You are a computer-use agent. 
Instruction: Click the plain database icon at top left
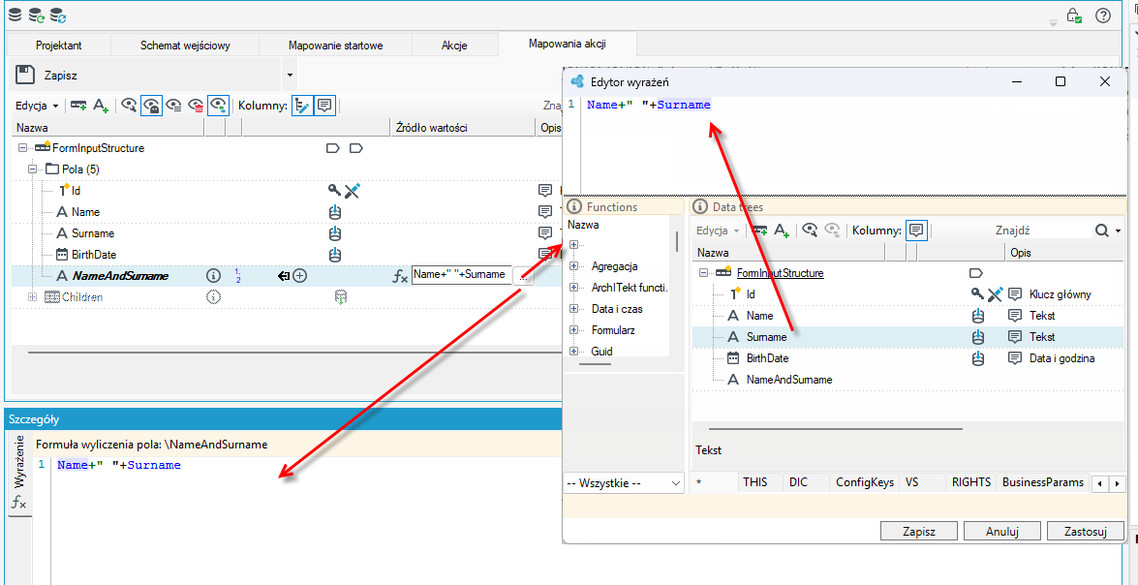(15, 15)
